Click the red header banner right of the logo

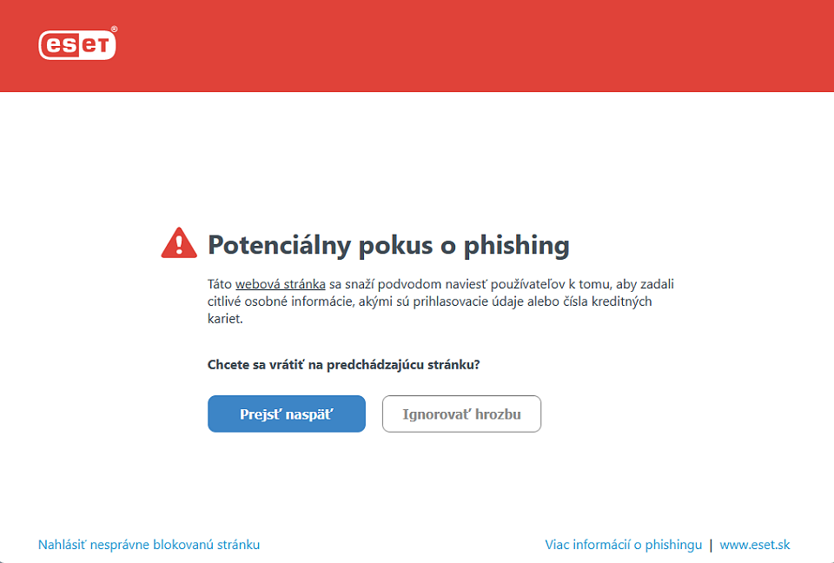click(x=469, y=45)
